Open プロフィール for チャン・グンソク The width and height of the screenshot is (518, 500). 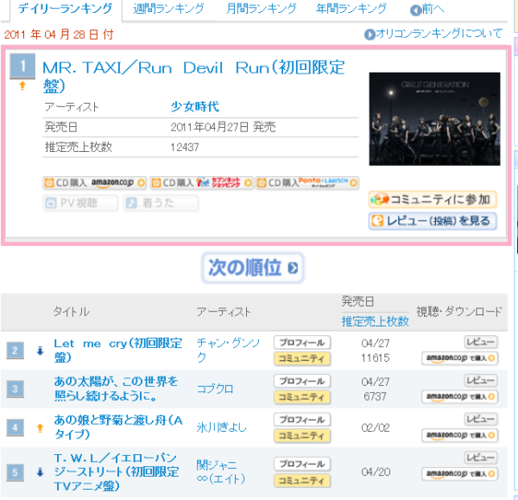click(x=302, y=342)
